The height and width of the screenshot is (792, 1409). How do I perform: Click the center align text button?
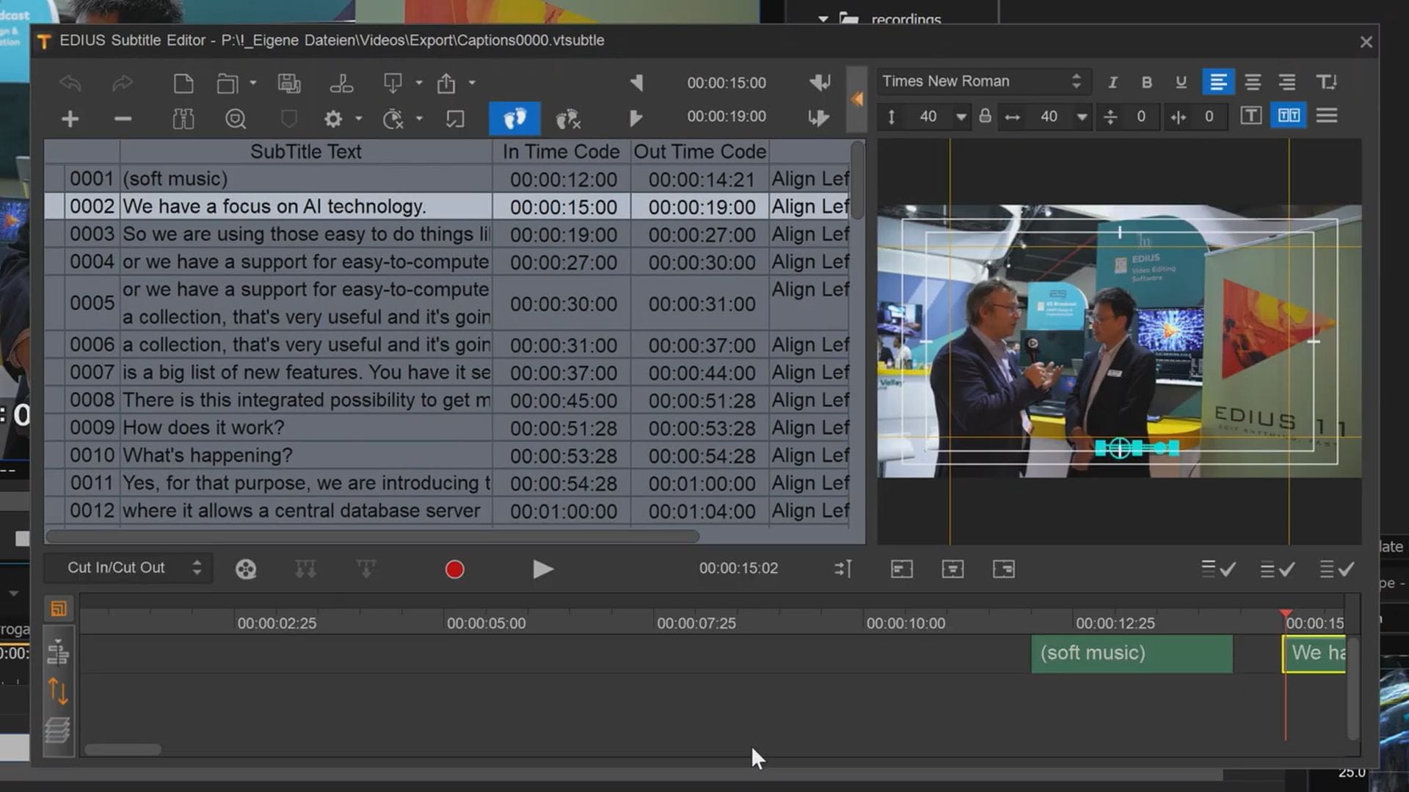click(x=1253, y=82)
